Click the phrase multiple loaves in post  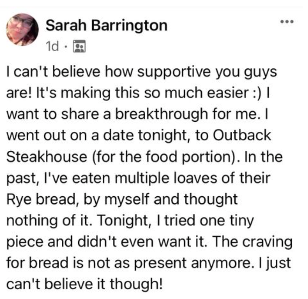[165, 178]
